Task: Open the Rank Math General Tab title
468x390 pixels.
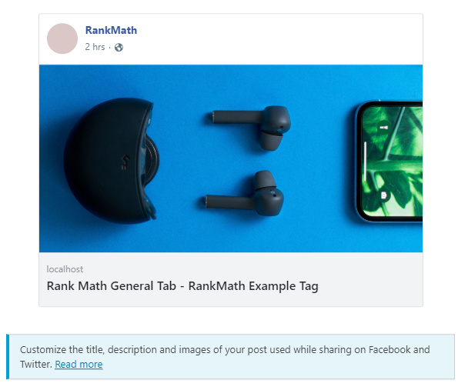Action: click(182, 286)
